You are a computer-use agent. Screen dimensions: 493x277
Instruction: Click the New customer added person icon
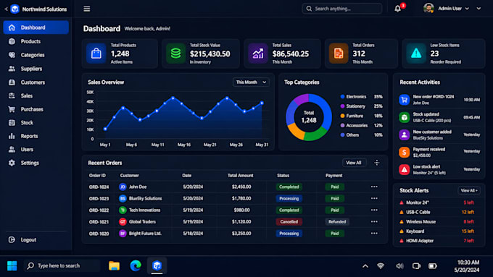[405, 135]
